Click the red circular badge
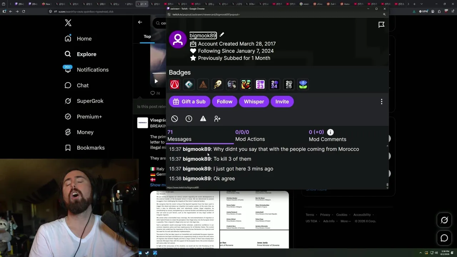 point(175,85)
